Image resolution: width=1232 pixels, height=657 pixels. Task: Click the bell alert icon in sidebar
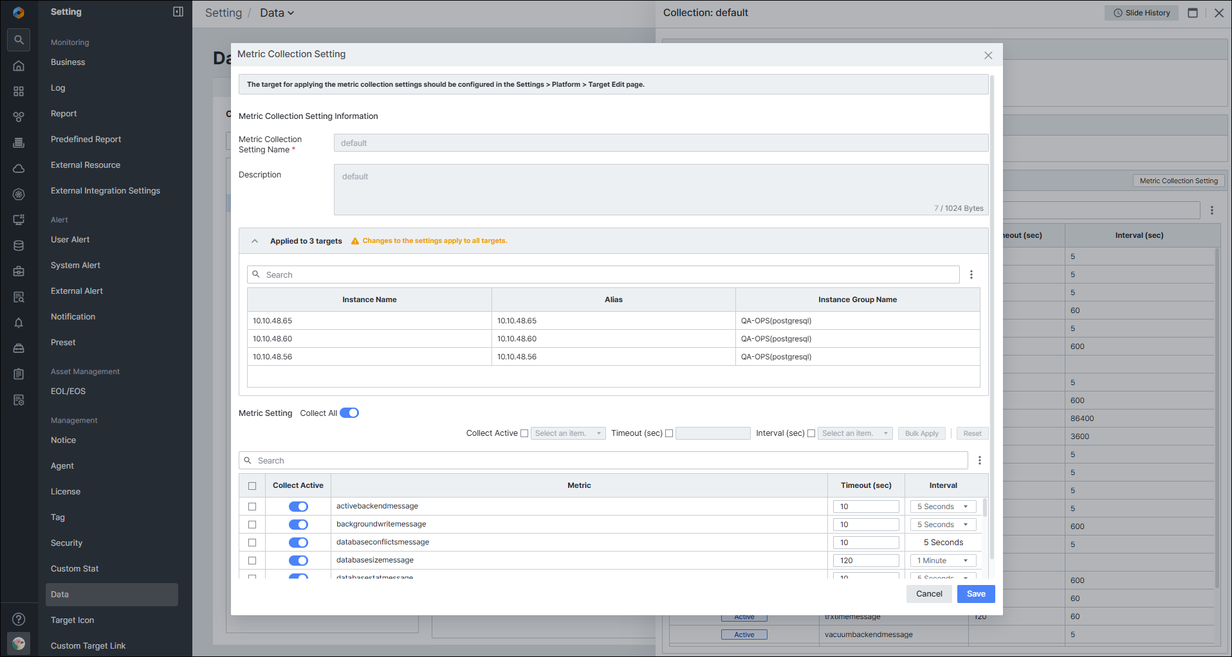[19, 323]
